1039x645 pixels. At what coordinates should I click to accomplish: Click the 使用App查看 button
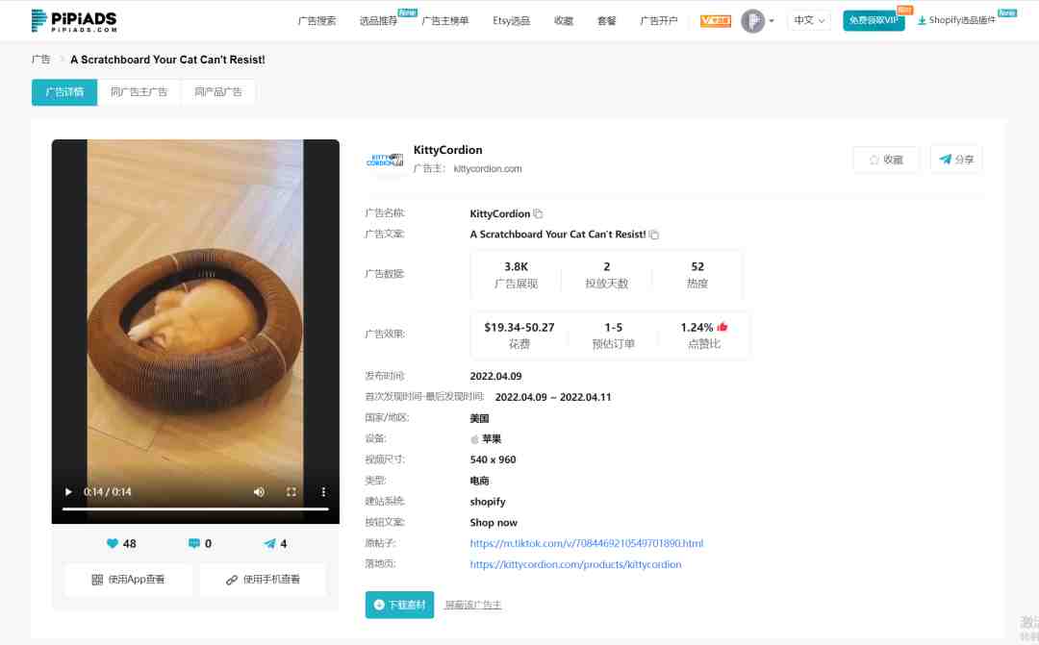click(129, 580)
